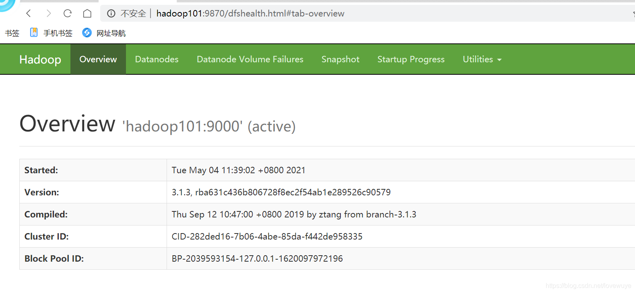Select the active Overview tab

[98, 59]
